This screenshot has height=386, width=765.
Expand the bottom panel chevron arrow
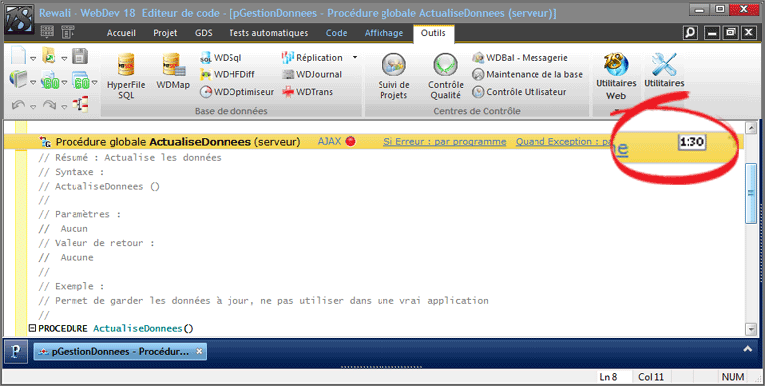point(747,349)
